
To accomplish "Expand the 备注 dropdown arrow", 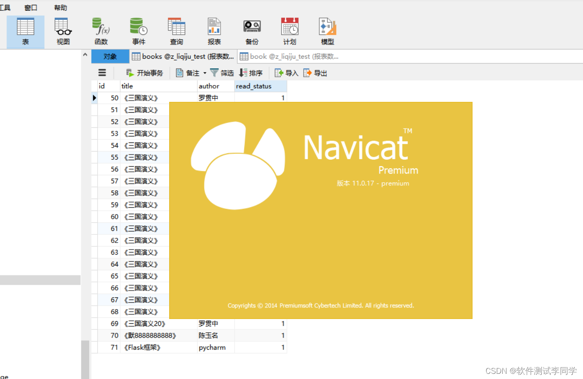I will pos(205,73).
